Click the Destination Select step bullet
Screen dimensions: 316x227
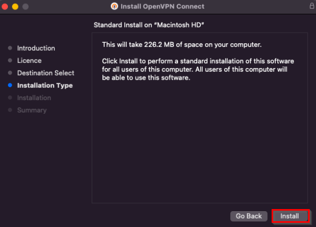(10, 73)
